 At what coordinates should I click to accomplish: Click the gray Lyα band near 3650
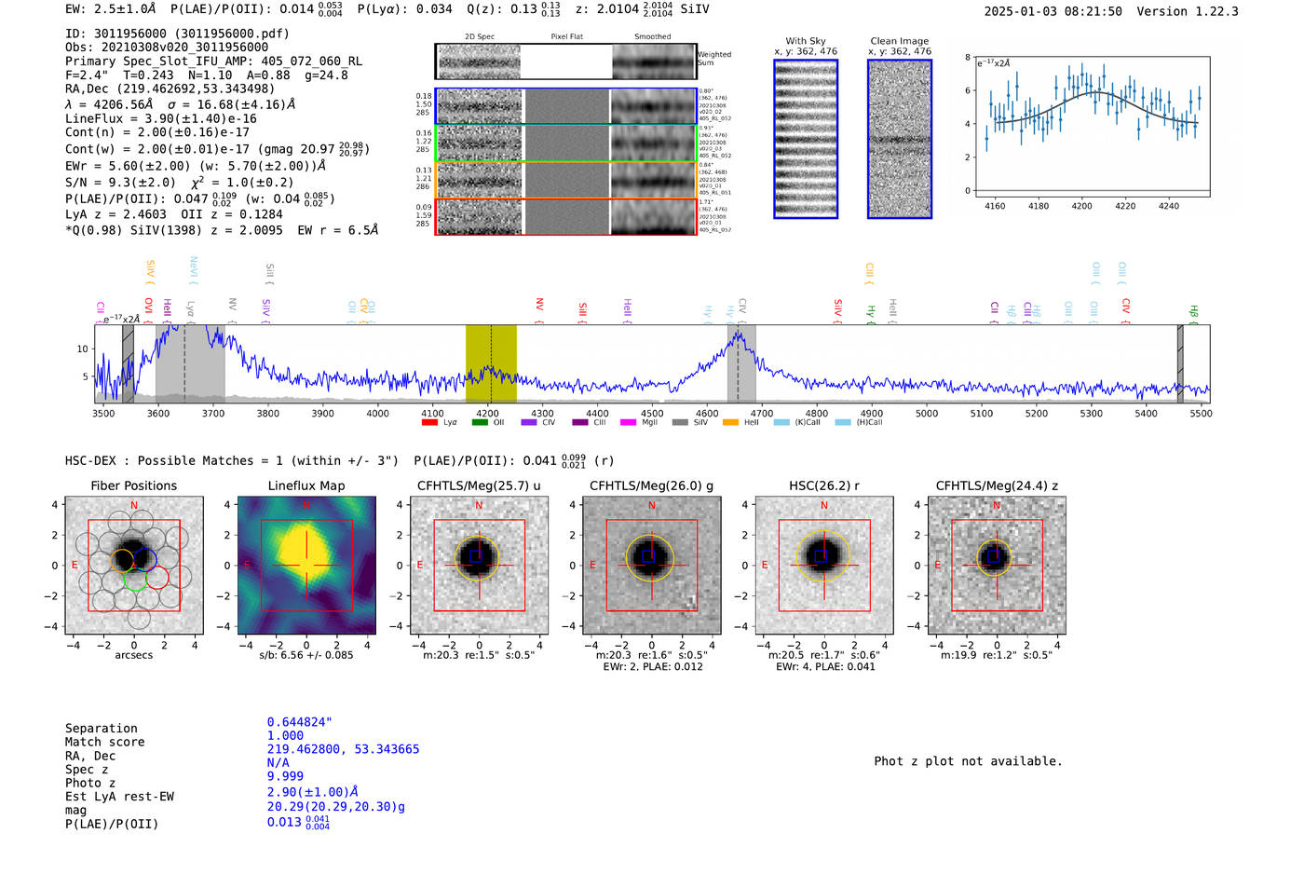click(x=190, y=363)
